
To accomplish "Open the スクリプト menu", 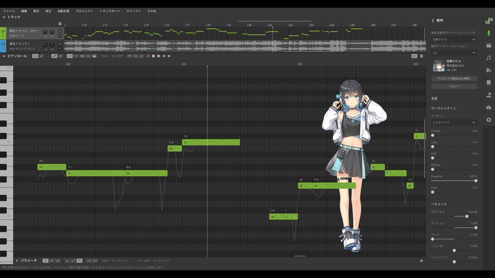I will (134, 11).
